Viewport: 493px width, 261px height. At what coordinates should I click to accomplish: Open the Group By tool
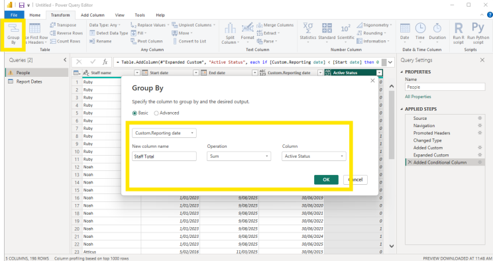13,34
